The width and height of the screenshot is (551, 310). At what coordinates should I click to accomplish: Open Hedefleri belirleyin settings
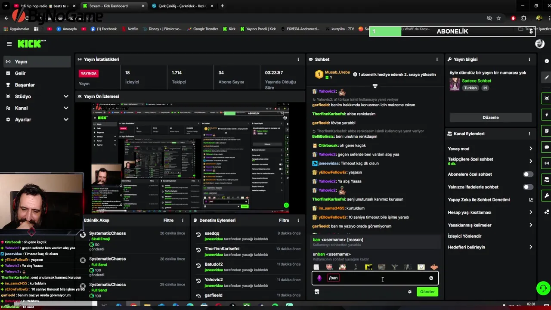490,247
